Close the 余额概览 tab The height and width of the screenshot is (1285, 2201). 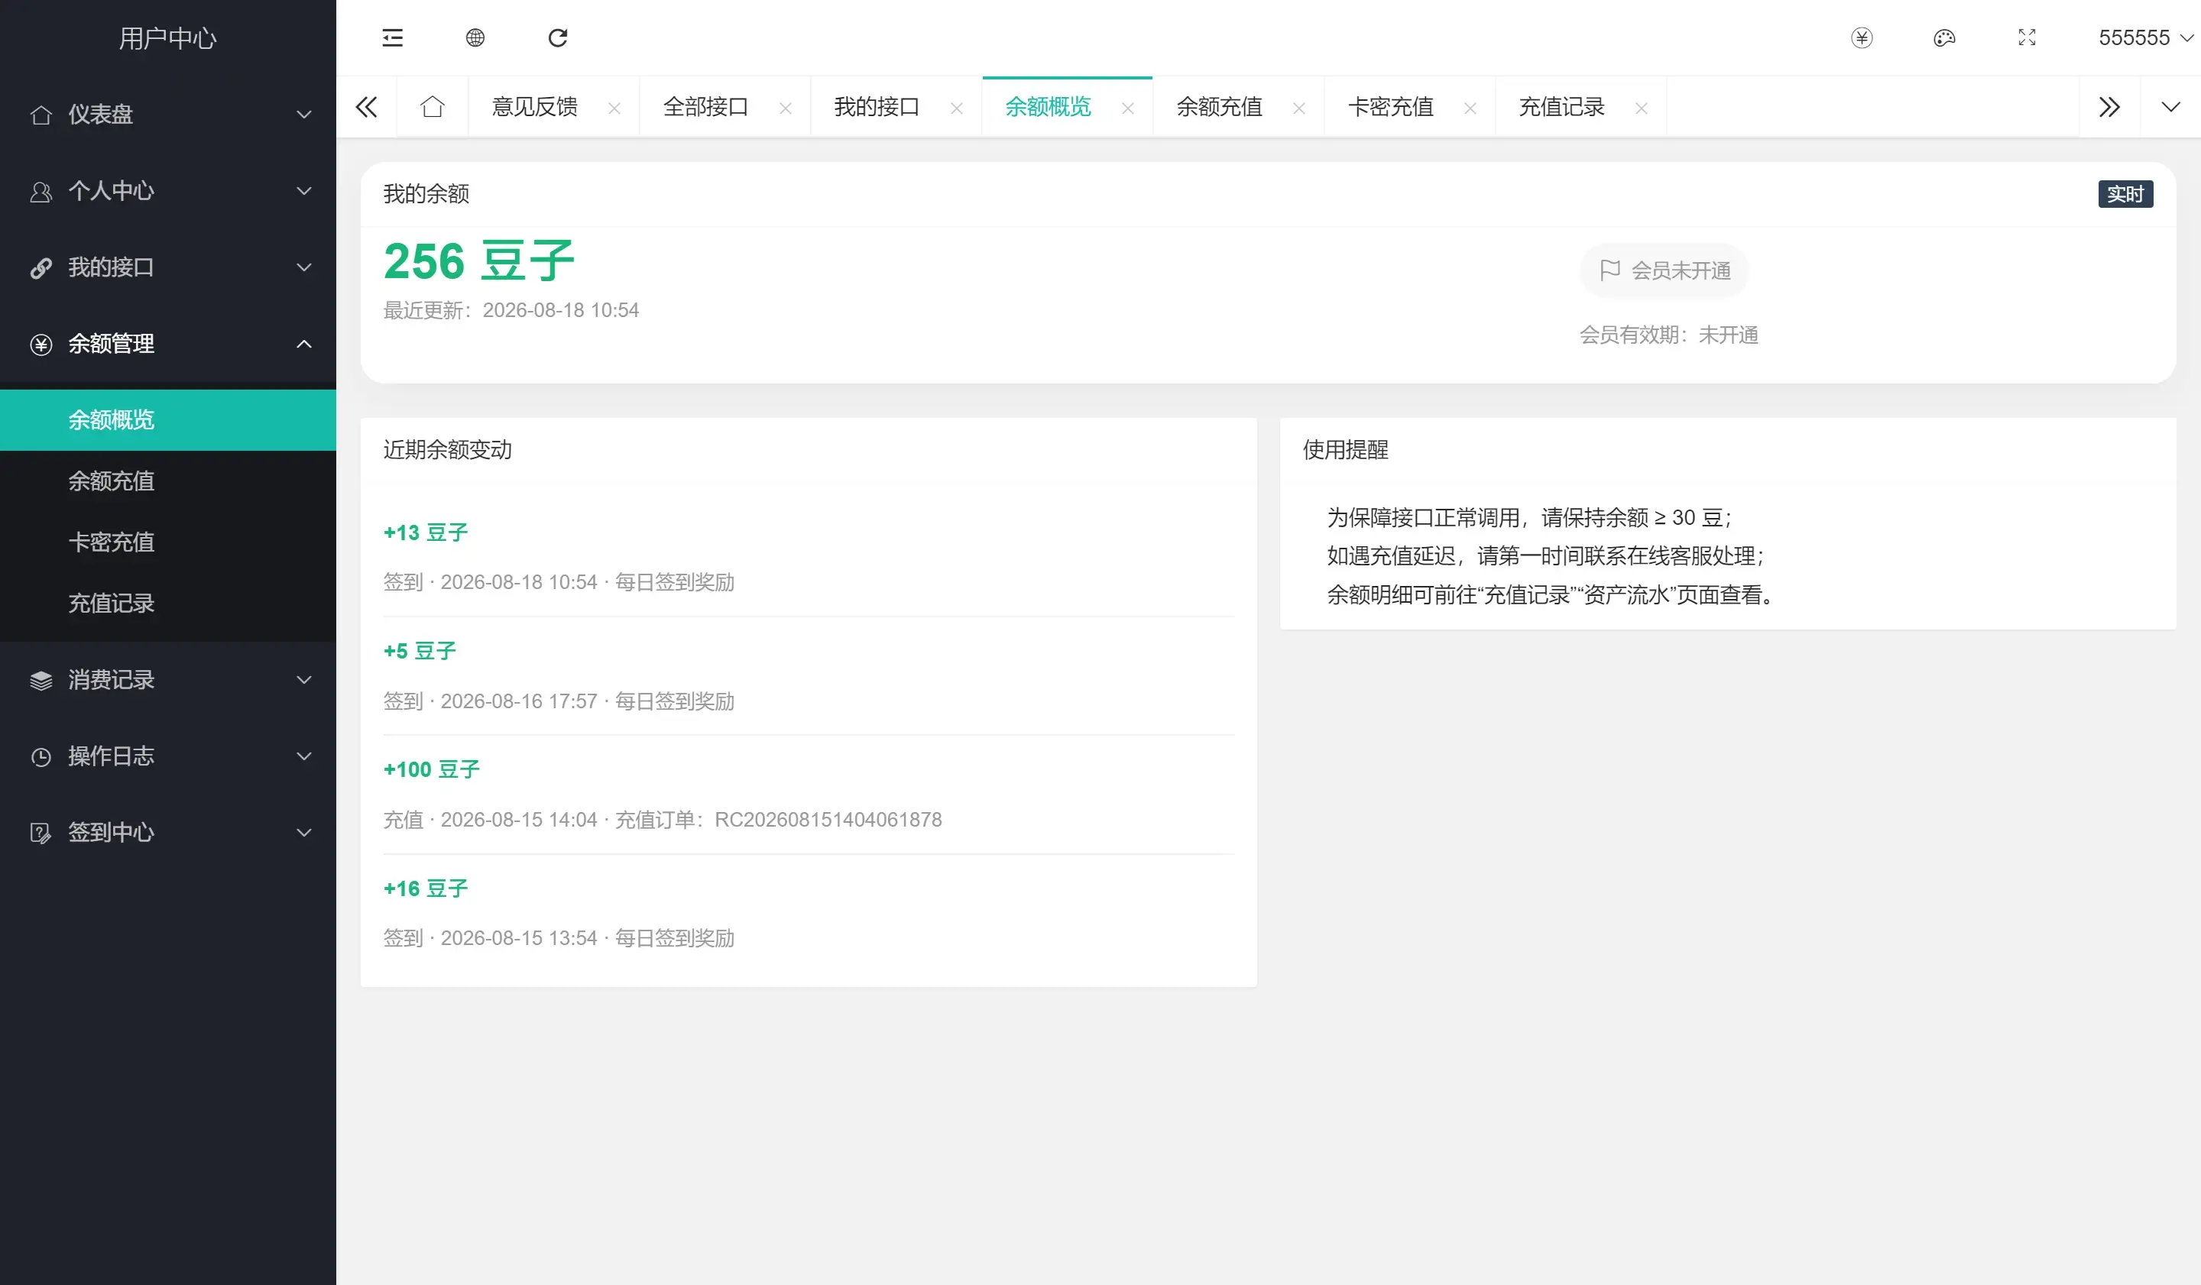click(1127, 108)
